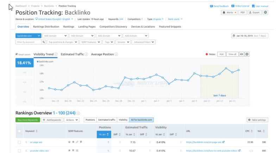Toggle backlinko.com legend series dot
The image size is (278, 153).
pos(38,62)
